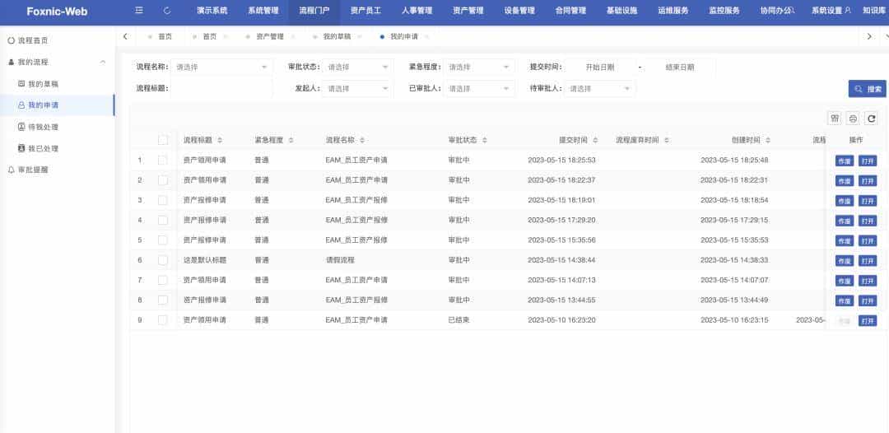Viewport: 889px width, 433px height.
Task: Click the 流程标题 filter input field
Action: [x=221, y=88]
